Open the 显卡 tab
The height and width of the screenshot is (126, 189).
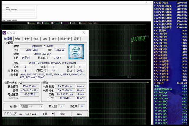54,39
